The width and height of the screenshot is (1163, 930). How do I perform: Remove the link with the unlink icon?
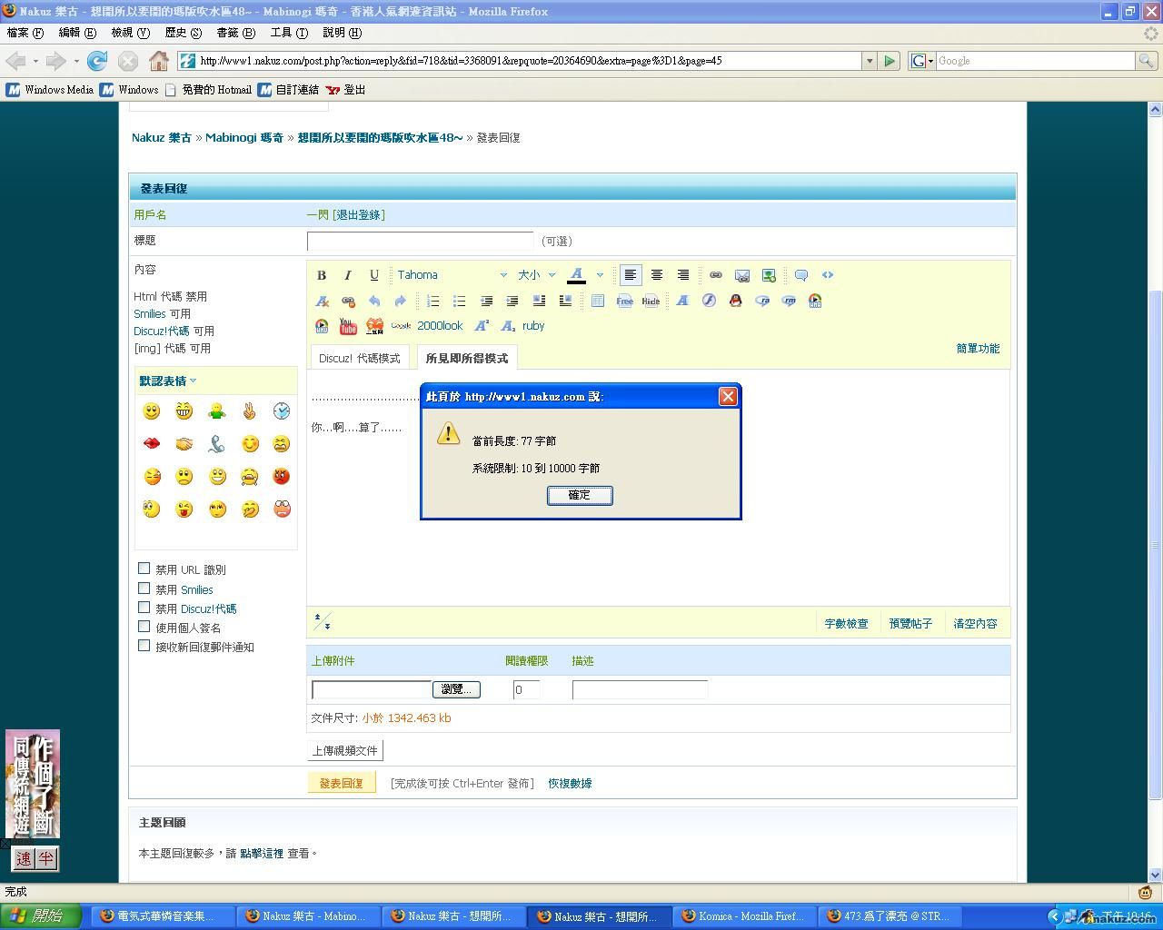click(x=347, y=301)
